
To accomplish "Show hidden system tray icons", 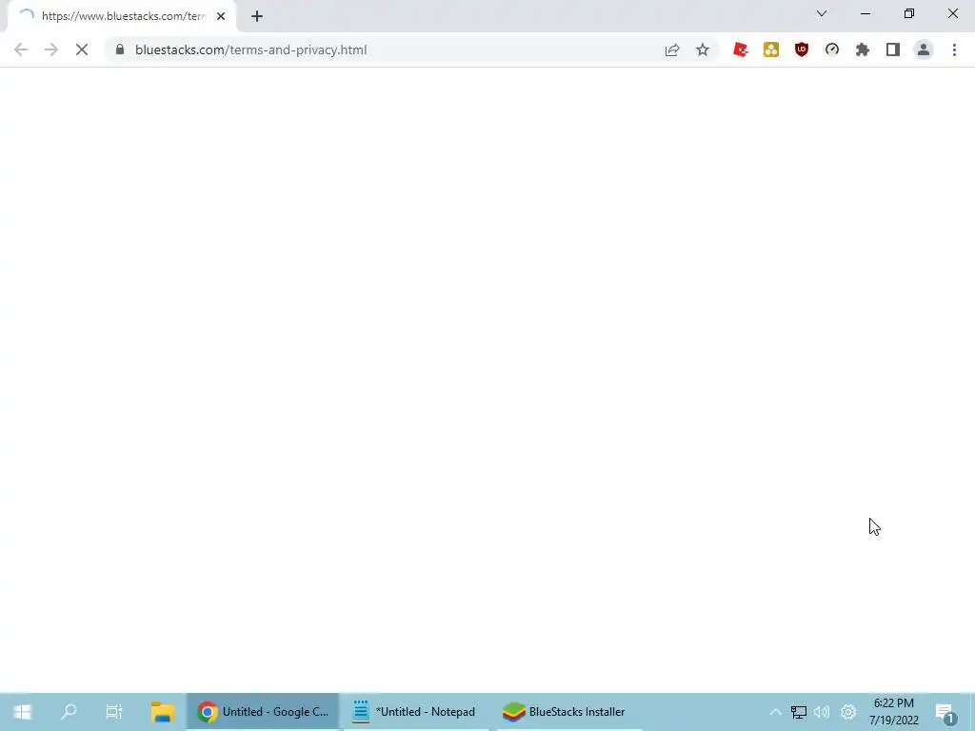I will click(x=775, y=712).
